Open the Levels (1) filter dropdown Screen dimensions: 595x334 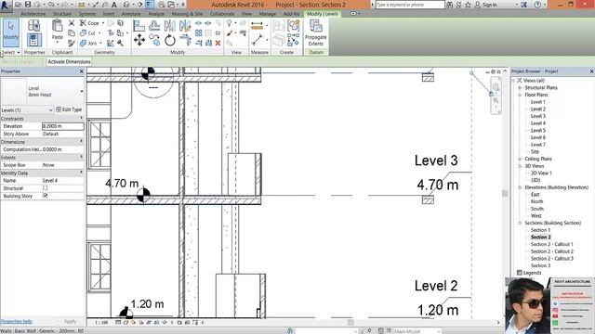(x=51, y=109)
